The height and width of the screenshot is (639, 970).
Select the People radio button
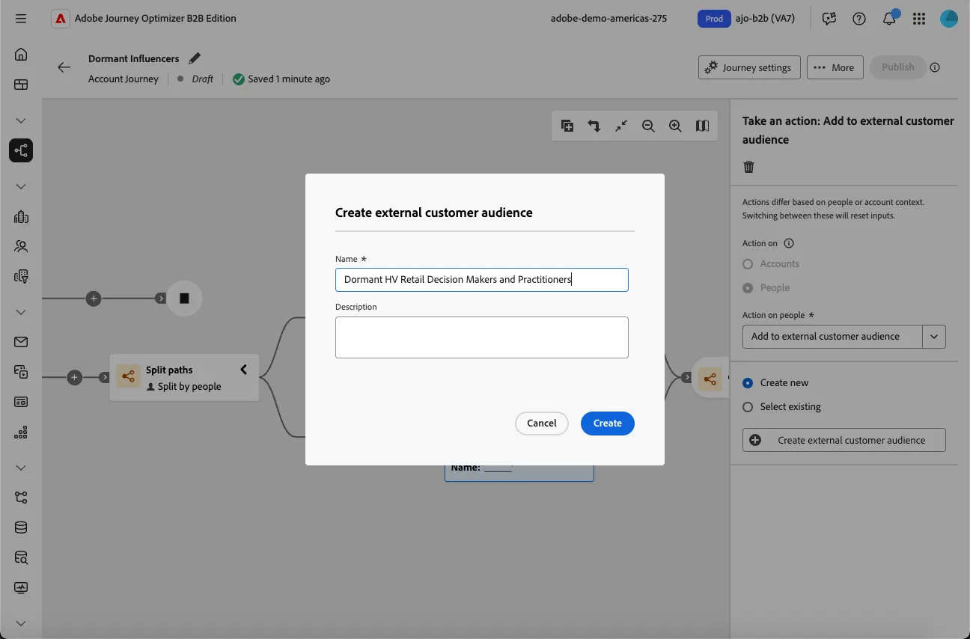748,288
